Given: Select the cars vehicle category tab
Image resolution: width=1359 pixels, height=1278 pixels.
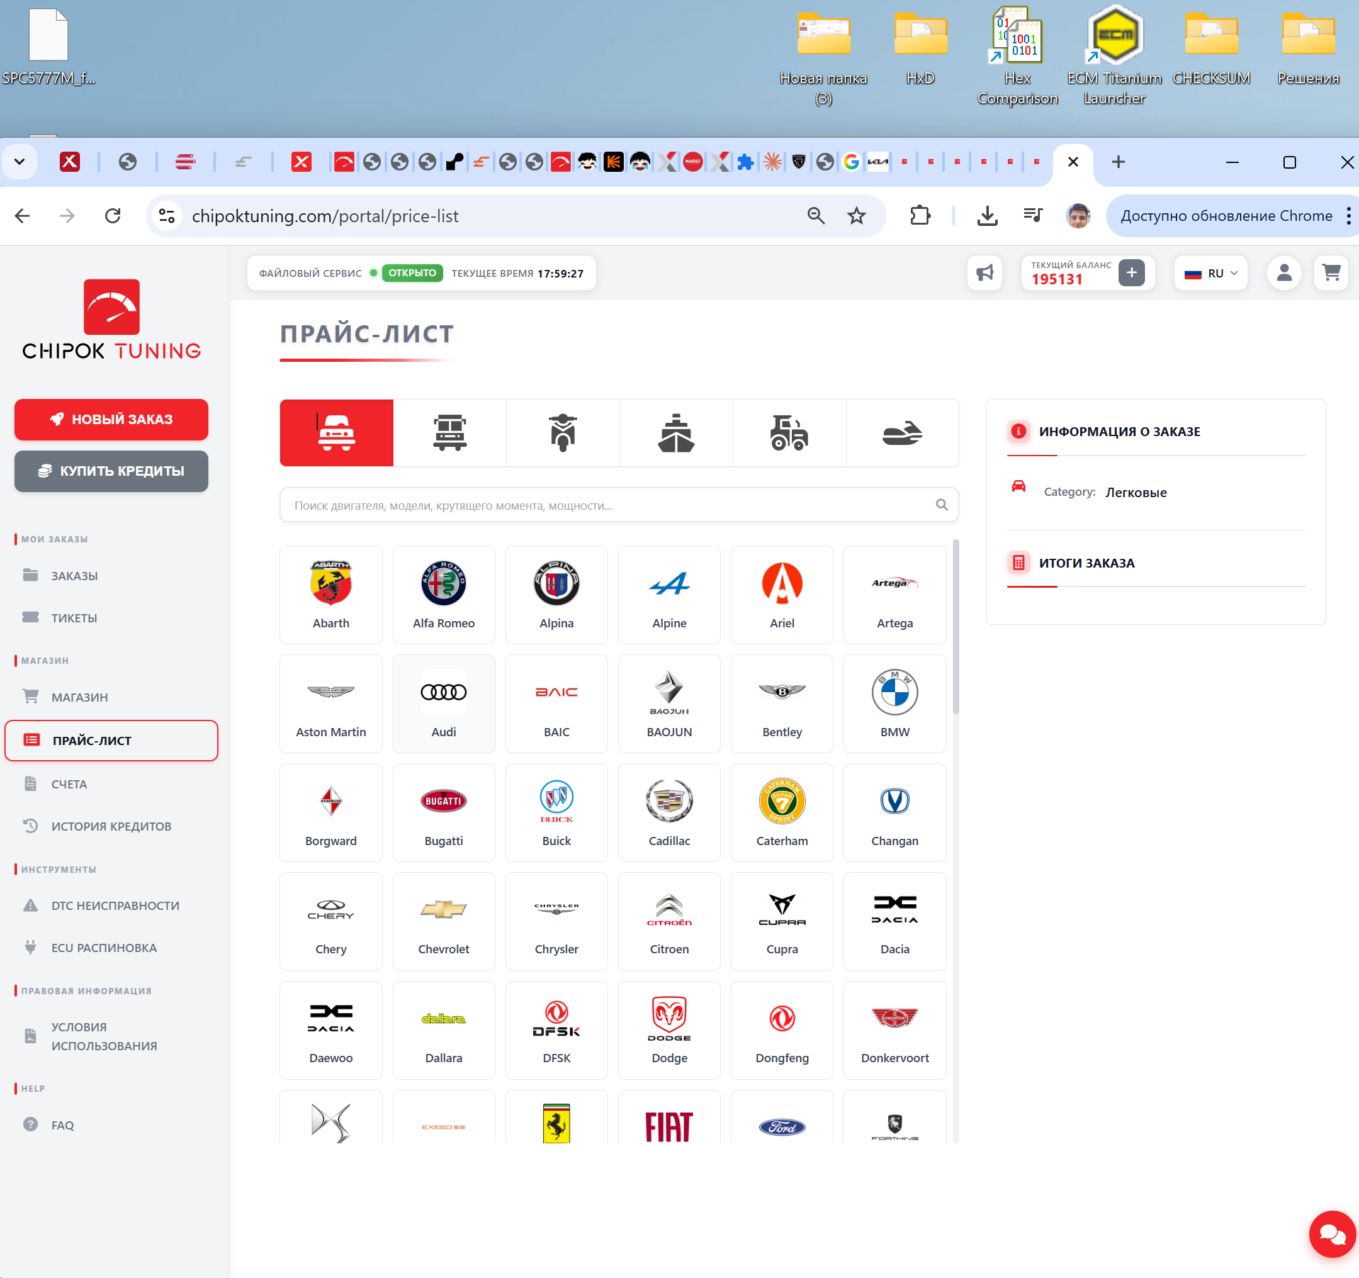Looking at the screenshot, I should (x=336, y=432).
